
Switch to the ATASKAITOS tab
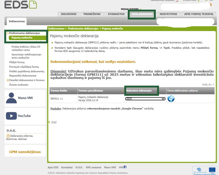point(116,14)
